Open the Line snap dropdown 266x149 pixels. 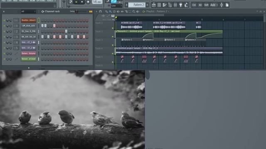(x=117, y=6)
